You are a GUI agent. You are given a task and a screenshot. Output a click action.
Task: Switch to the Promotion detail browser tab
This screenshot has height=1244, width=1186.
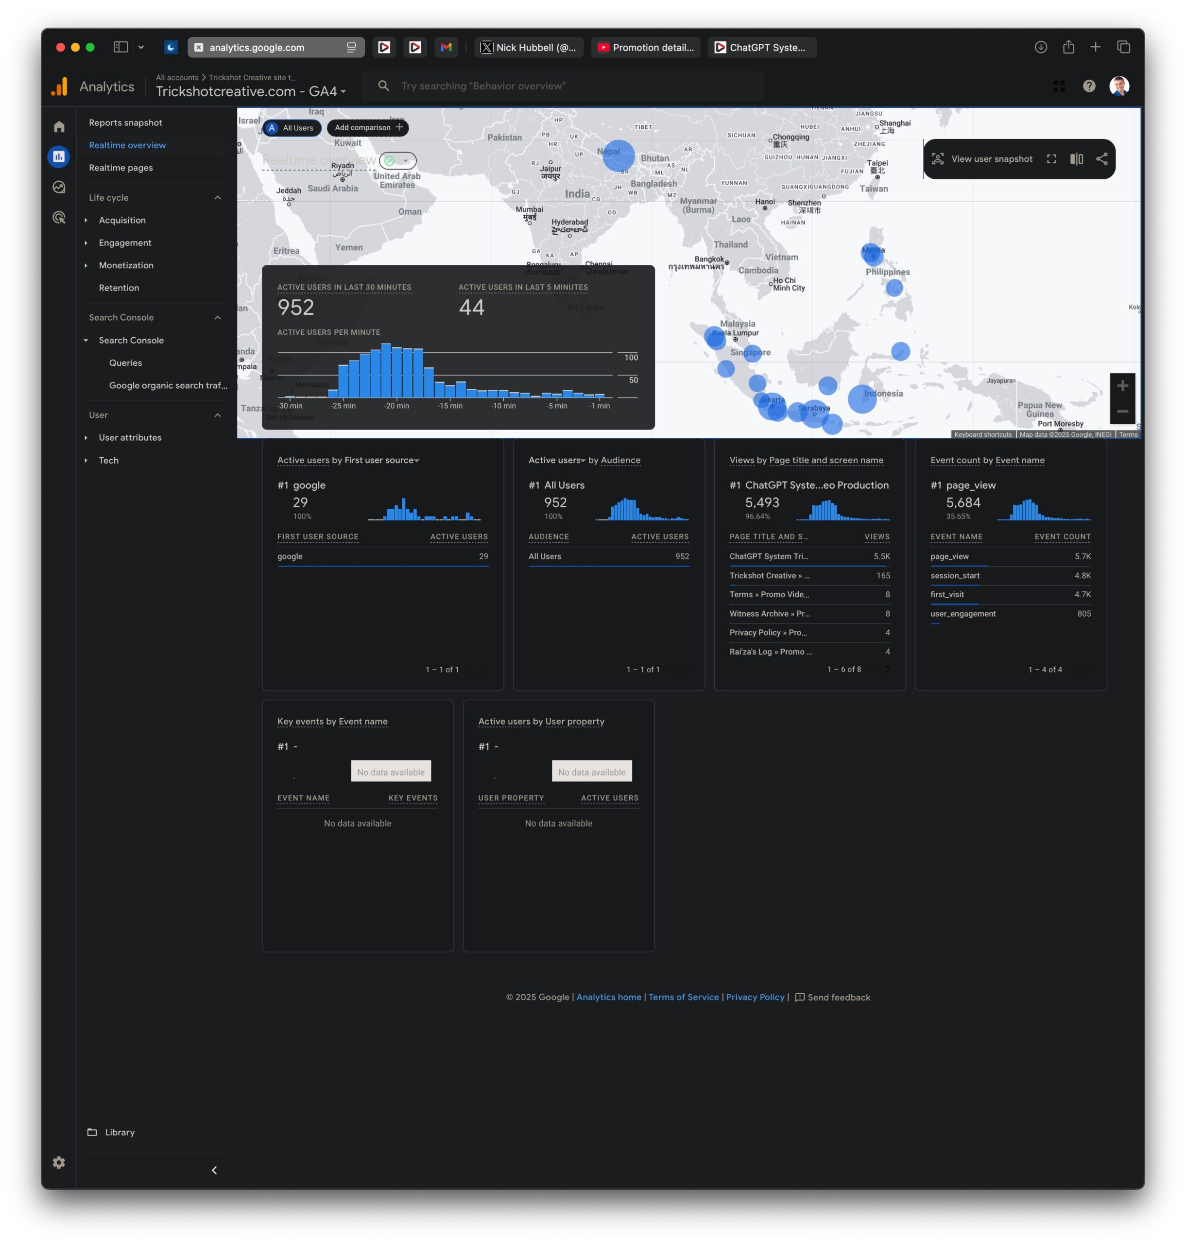point(645,48)
